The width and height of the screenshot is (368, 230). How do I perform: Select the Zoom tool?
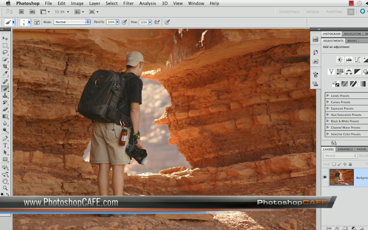pos(5,188)
